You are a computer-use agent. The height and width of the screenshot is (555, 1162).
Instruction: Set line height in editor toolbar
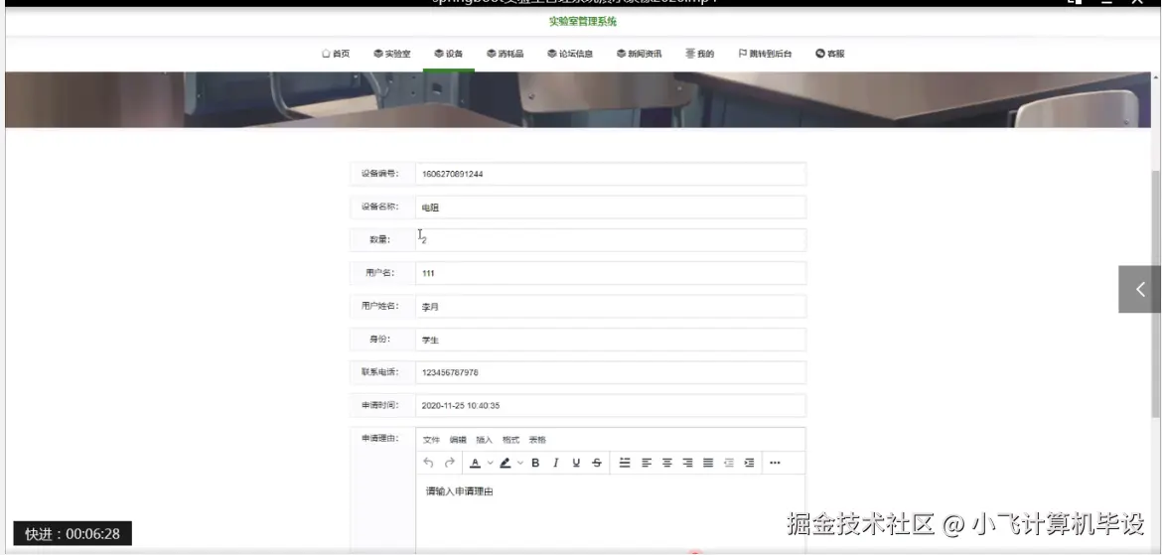pos(625,463)
